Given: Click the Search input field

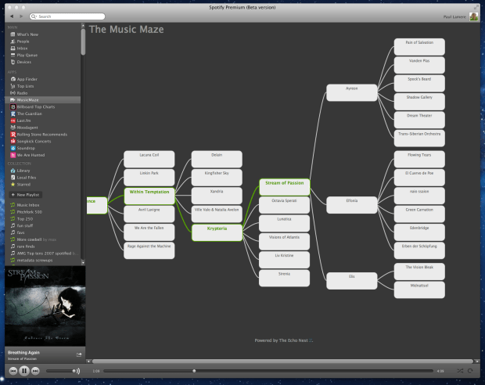Looking at the screenshot, I should coord(59,16).
